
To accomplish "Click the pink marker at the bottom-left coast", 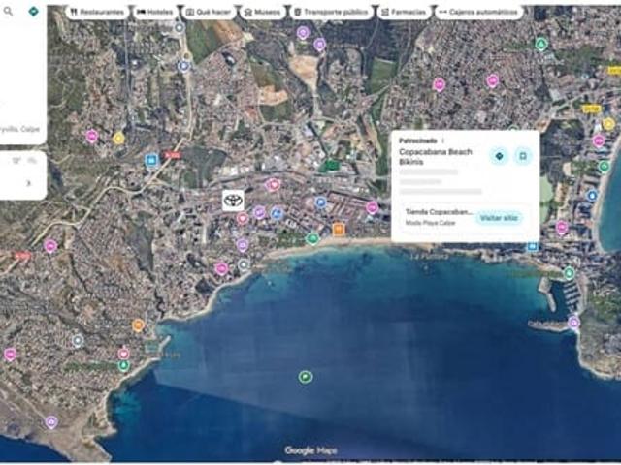I will (x=50, y=422).
